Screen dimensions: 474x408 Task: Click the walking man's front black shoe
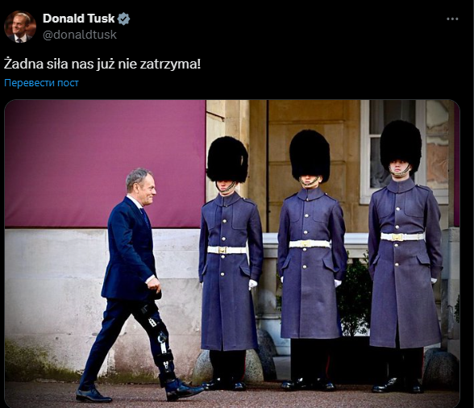pyautogui.click(x=185, y=391)
